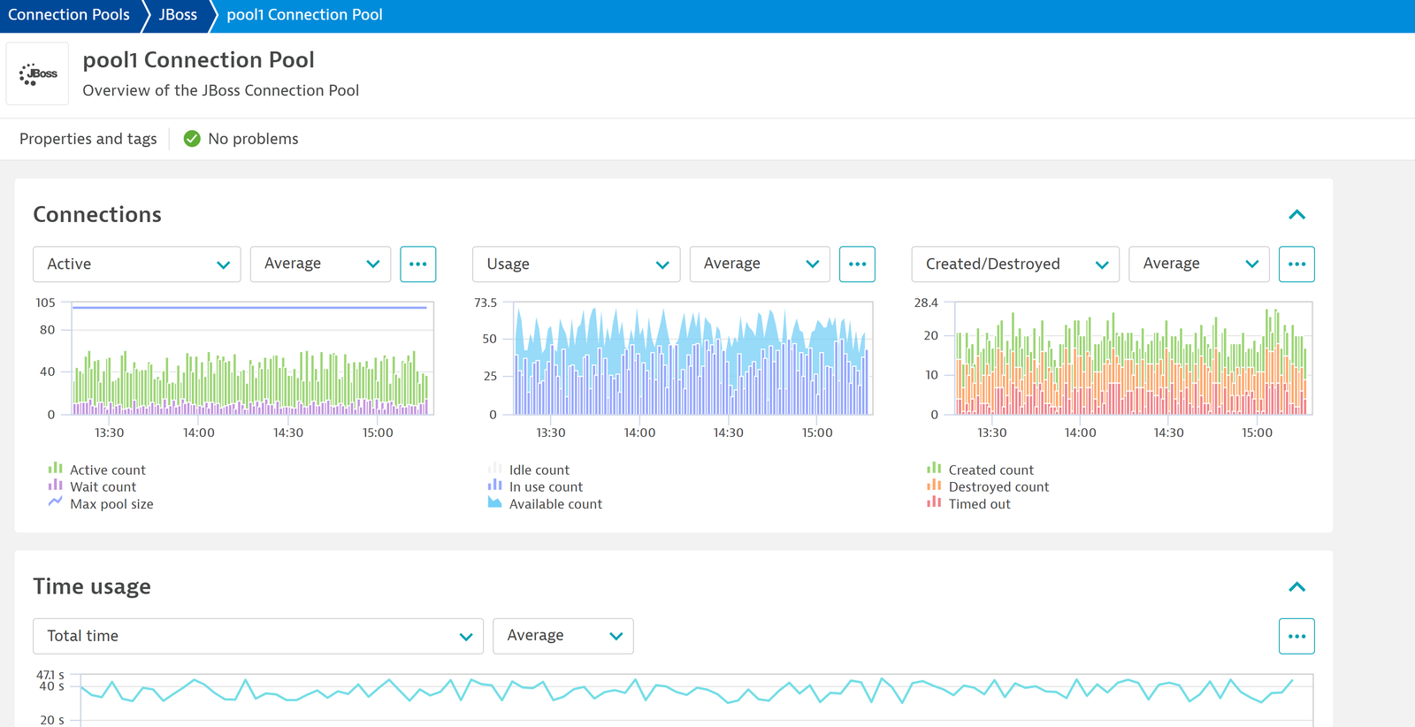Toggle Active count legend series

click(x=107, y=471)
